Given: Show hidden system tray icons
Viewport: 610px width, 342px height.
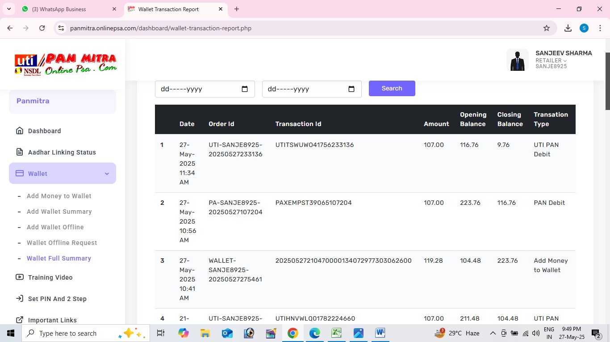Looking at the screenshot, I should coord(493,333).
